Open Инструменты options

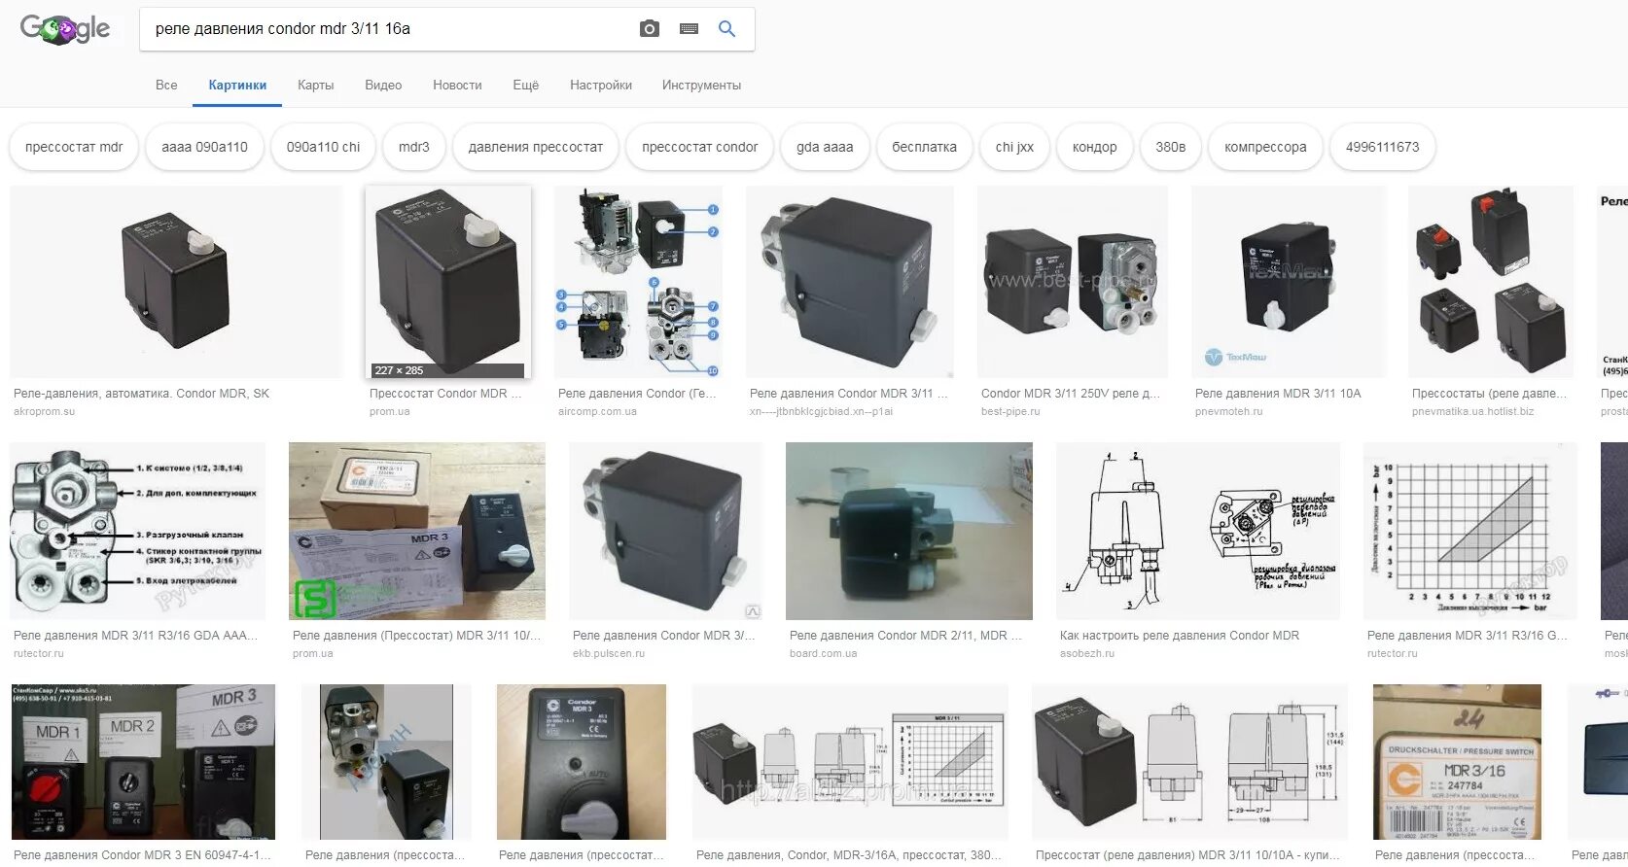coord(701,86)
